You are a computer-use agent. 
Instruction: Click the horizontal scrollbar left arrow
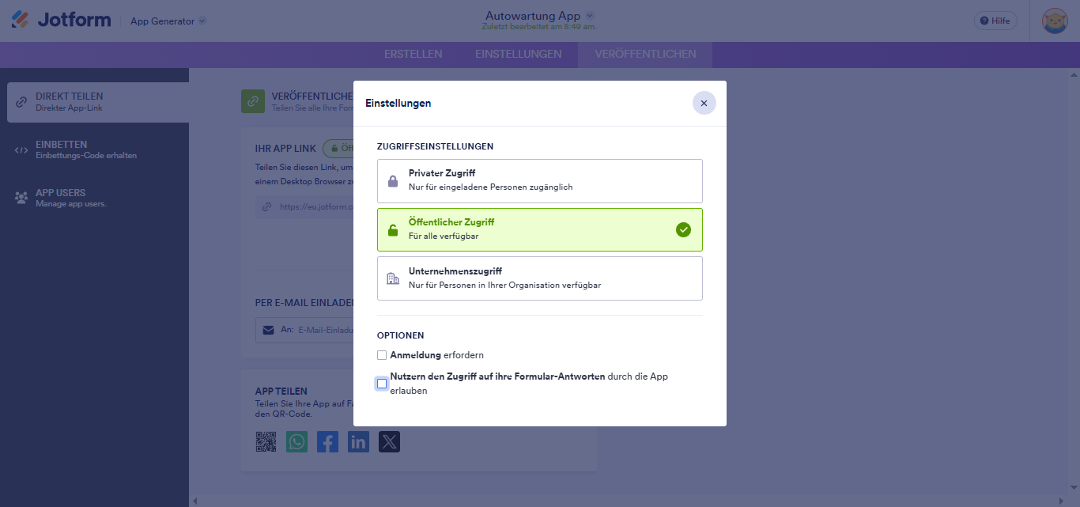pos(194,501)
